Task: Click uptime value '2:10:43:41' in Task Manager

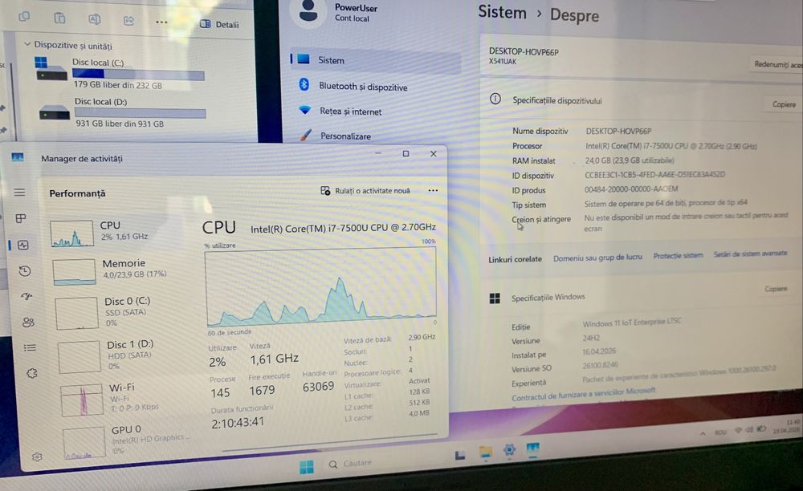Action: tap(238, 423)
